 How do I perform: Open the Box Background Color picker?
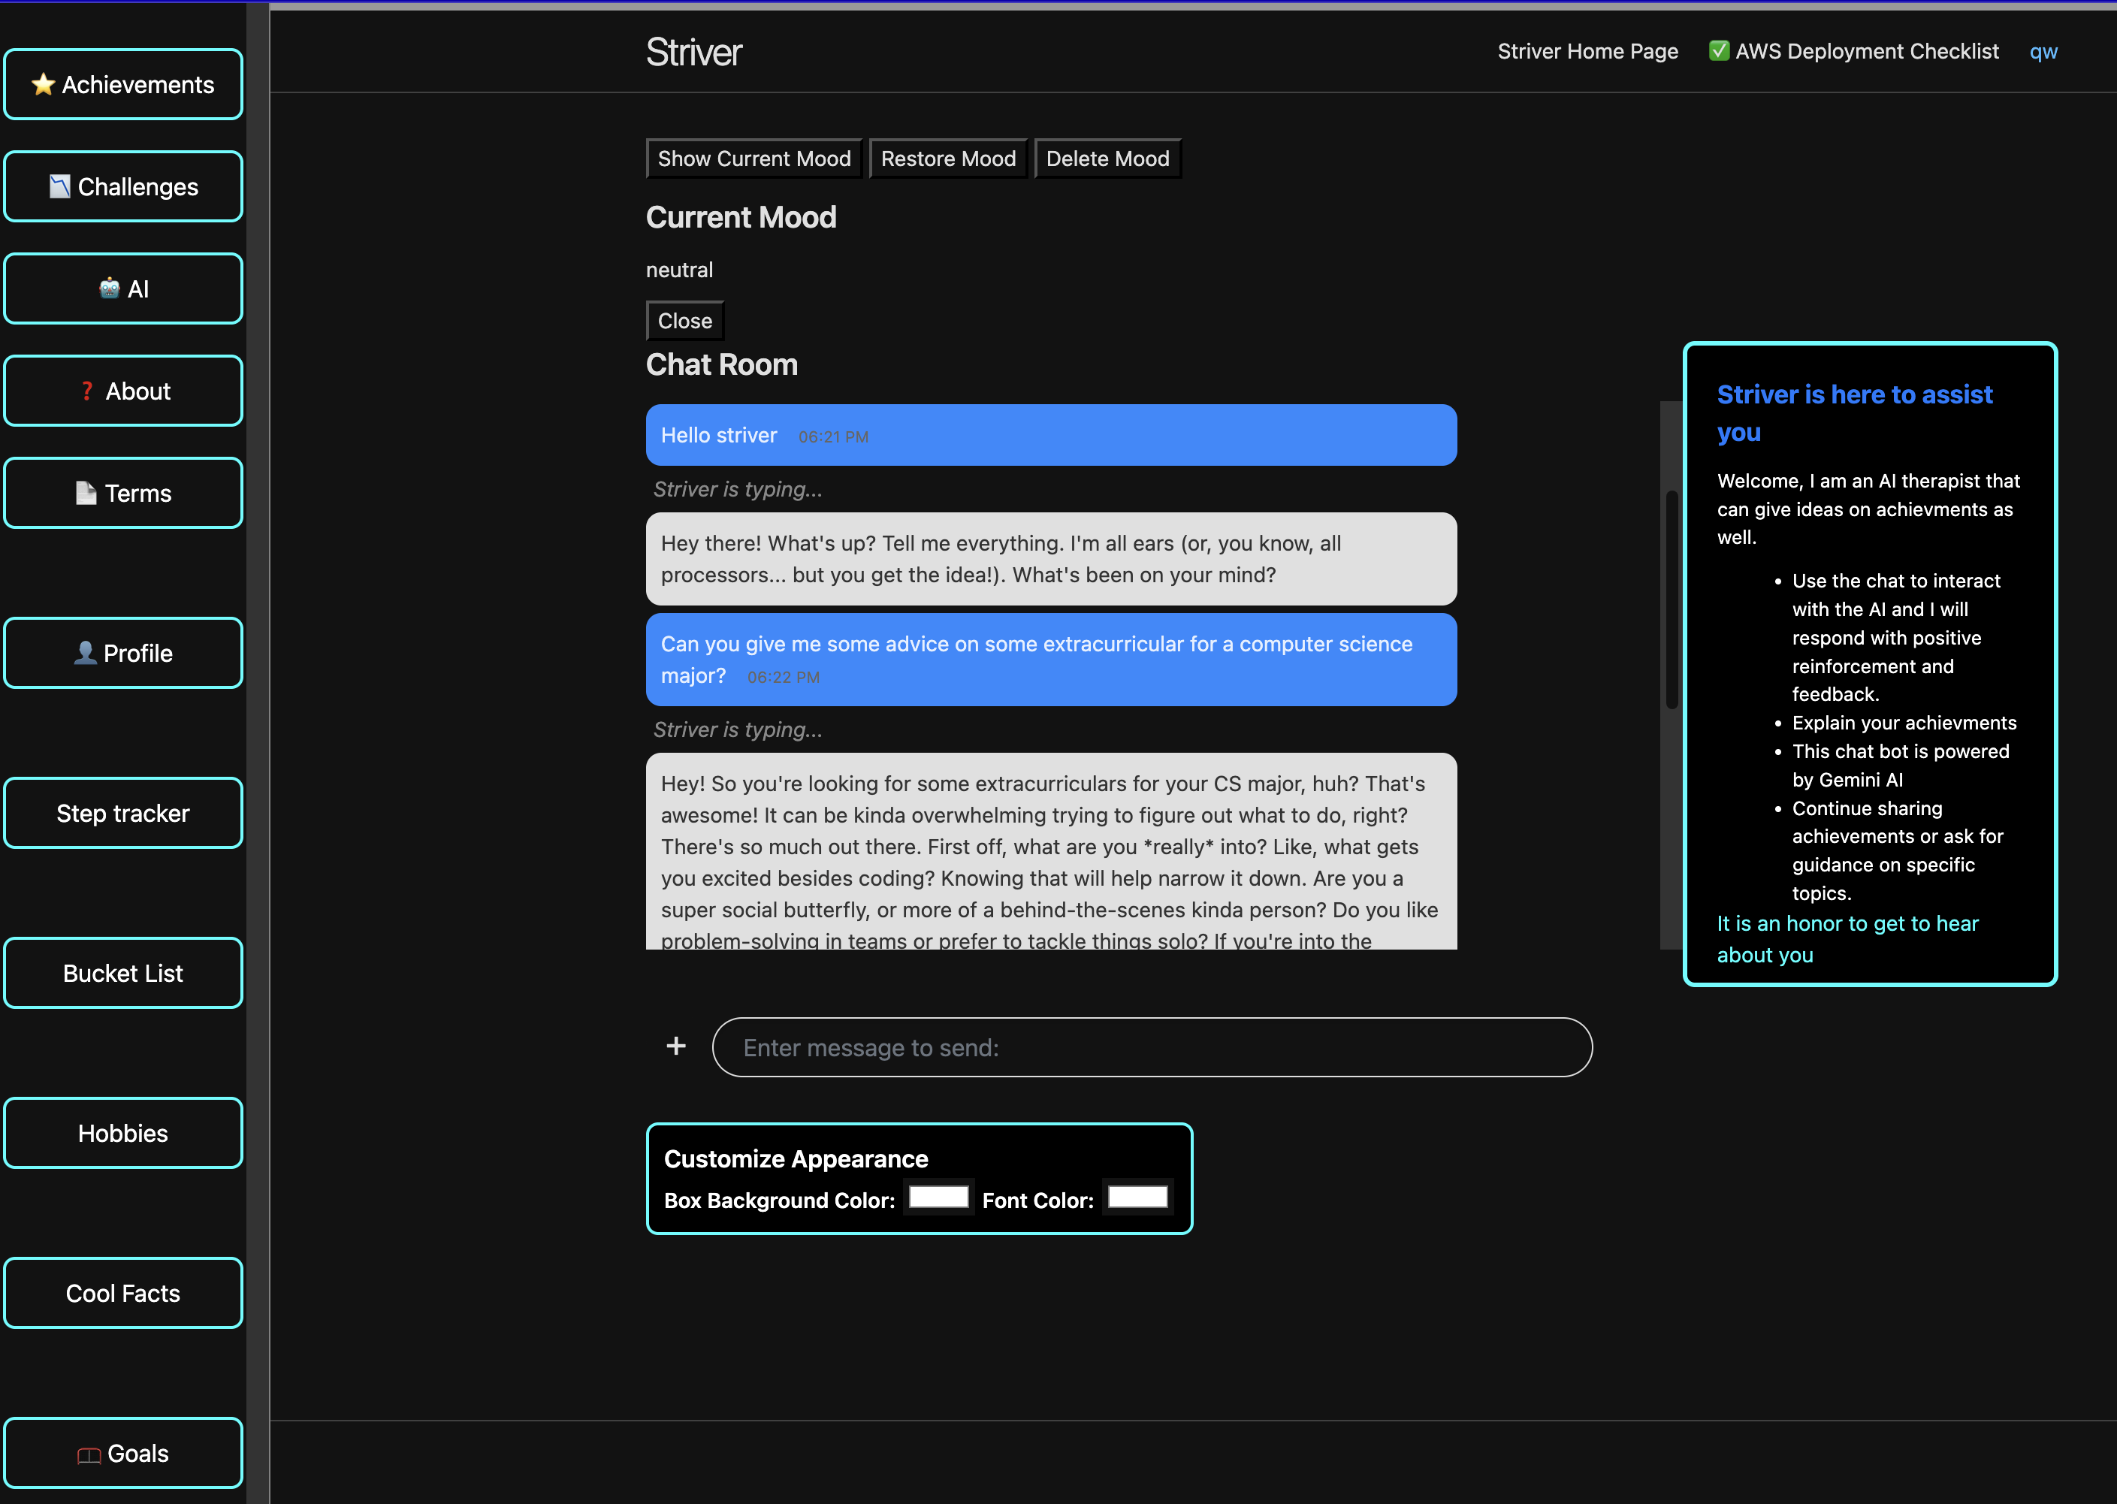click(x=938, y=1197)
